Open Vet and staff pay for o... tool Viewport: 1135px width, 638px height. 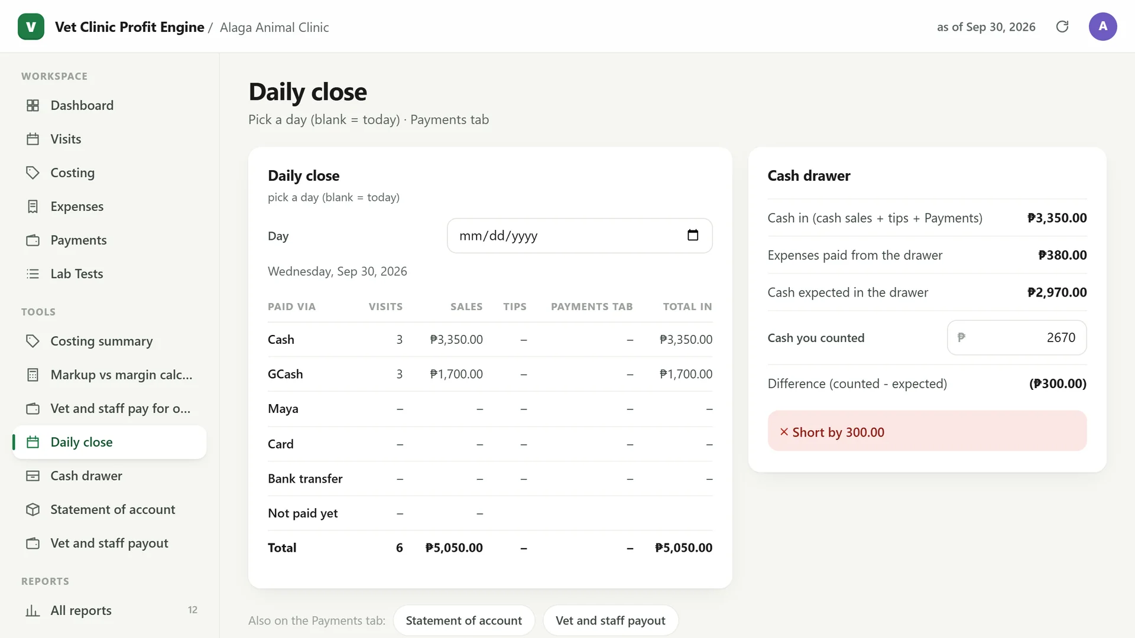point(109,408)
